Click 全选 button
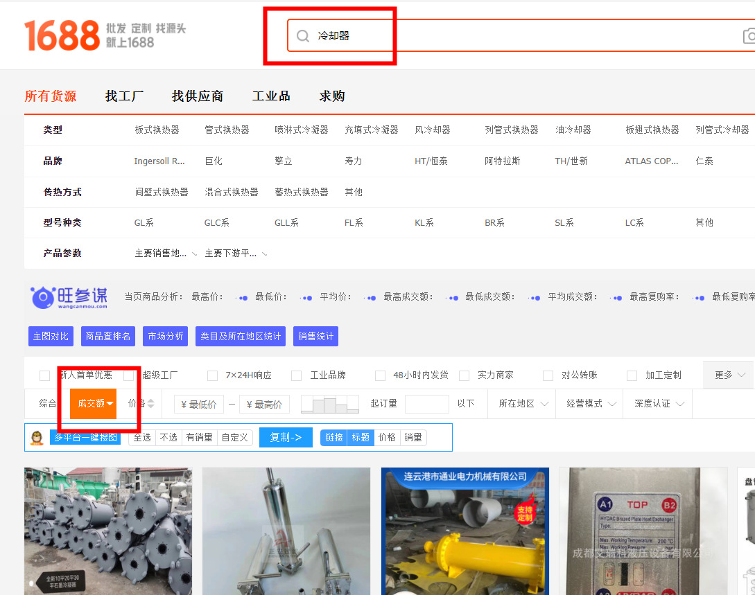The height and width of the screenshot is (595, 755). tap(142, 438)
